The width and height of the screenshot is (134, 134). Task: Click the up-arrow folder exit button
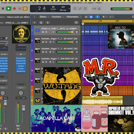click(x=35, y=17)
